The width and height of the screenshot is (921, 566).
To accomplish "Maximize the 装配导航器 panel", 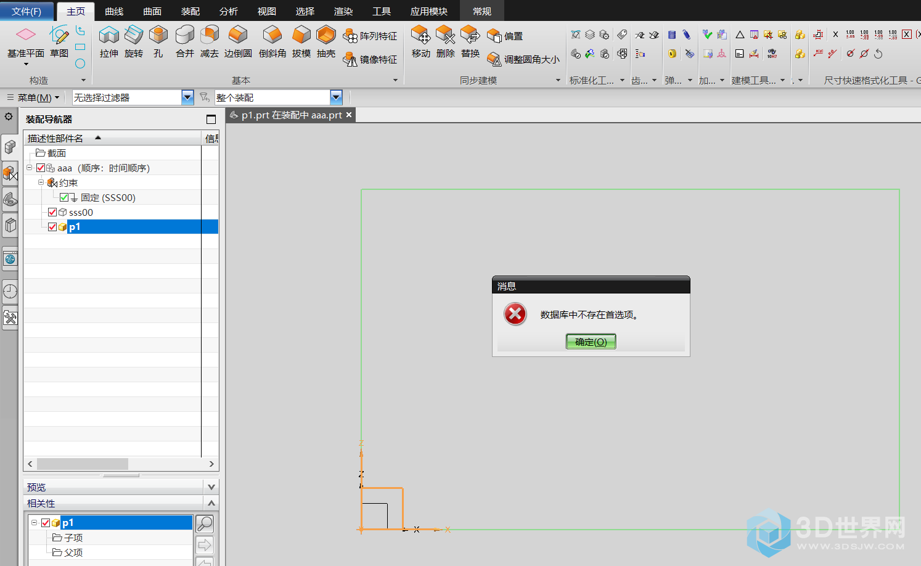I will click(x=211, y=119).
